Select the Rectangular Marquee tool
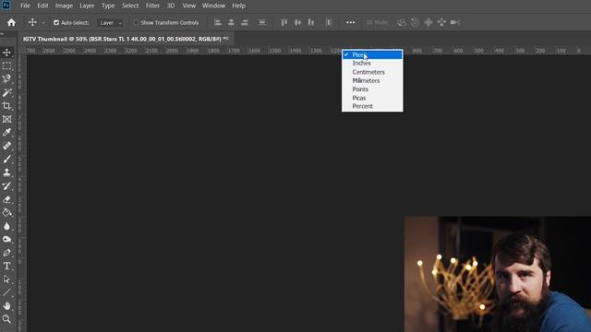 pos(6,65)
